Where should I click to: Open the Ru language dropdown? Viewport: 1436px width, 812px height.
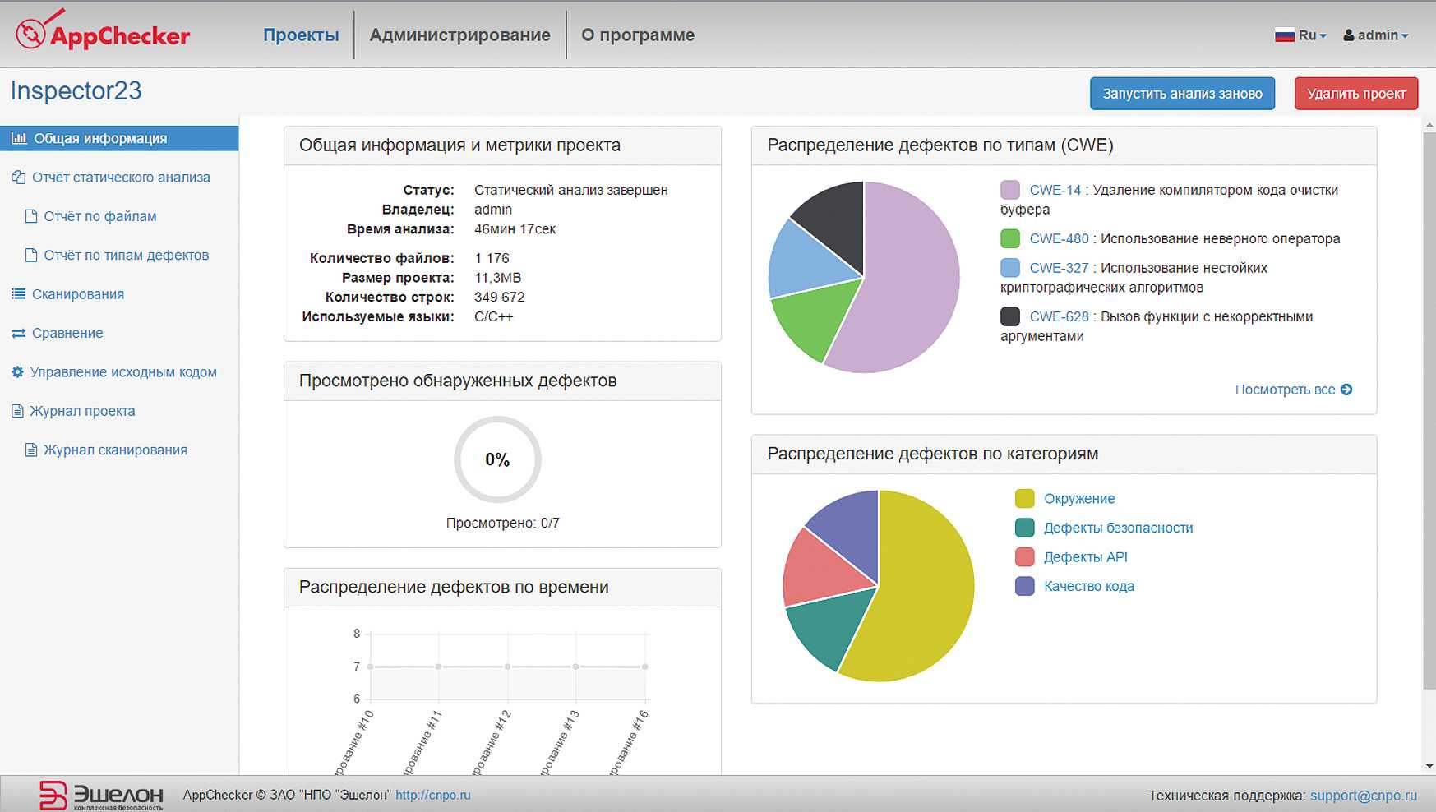pos(1300,35)
